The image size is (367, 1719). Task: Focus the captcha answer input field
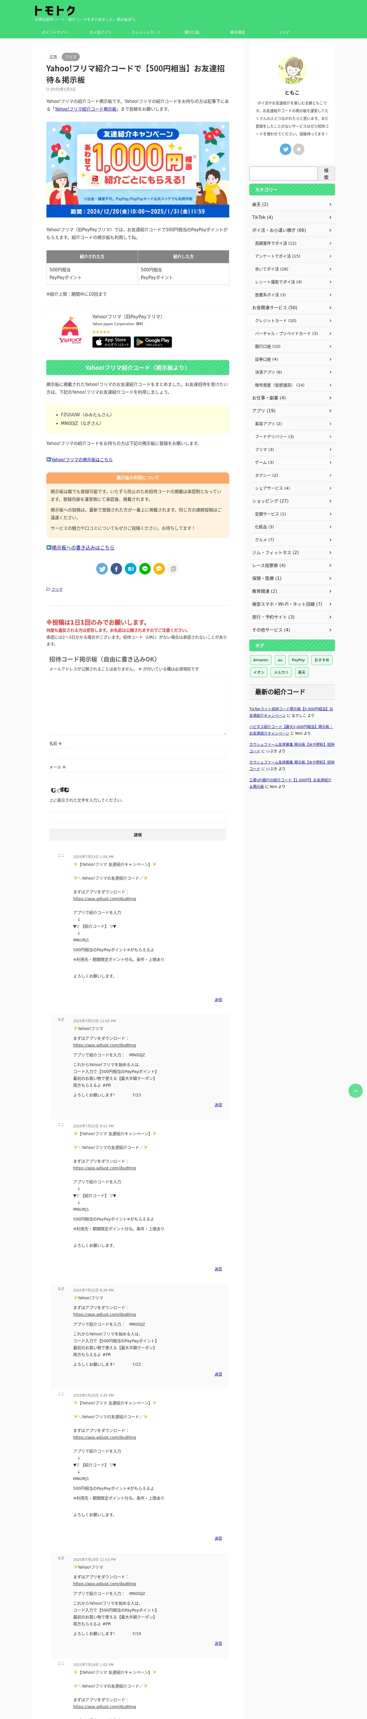[138, 817]
